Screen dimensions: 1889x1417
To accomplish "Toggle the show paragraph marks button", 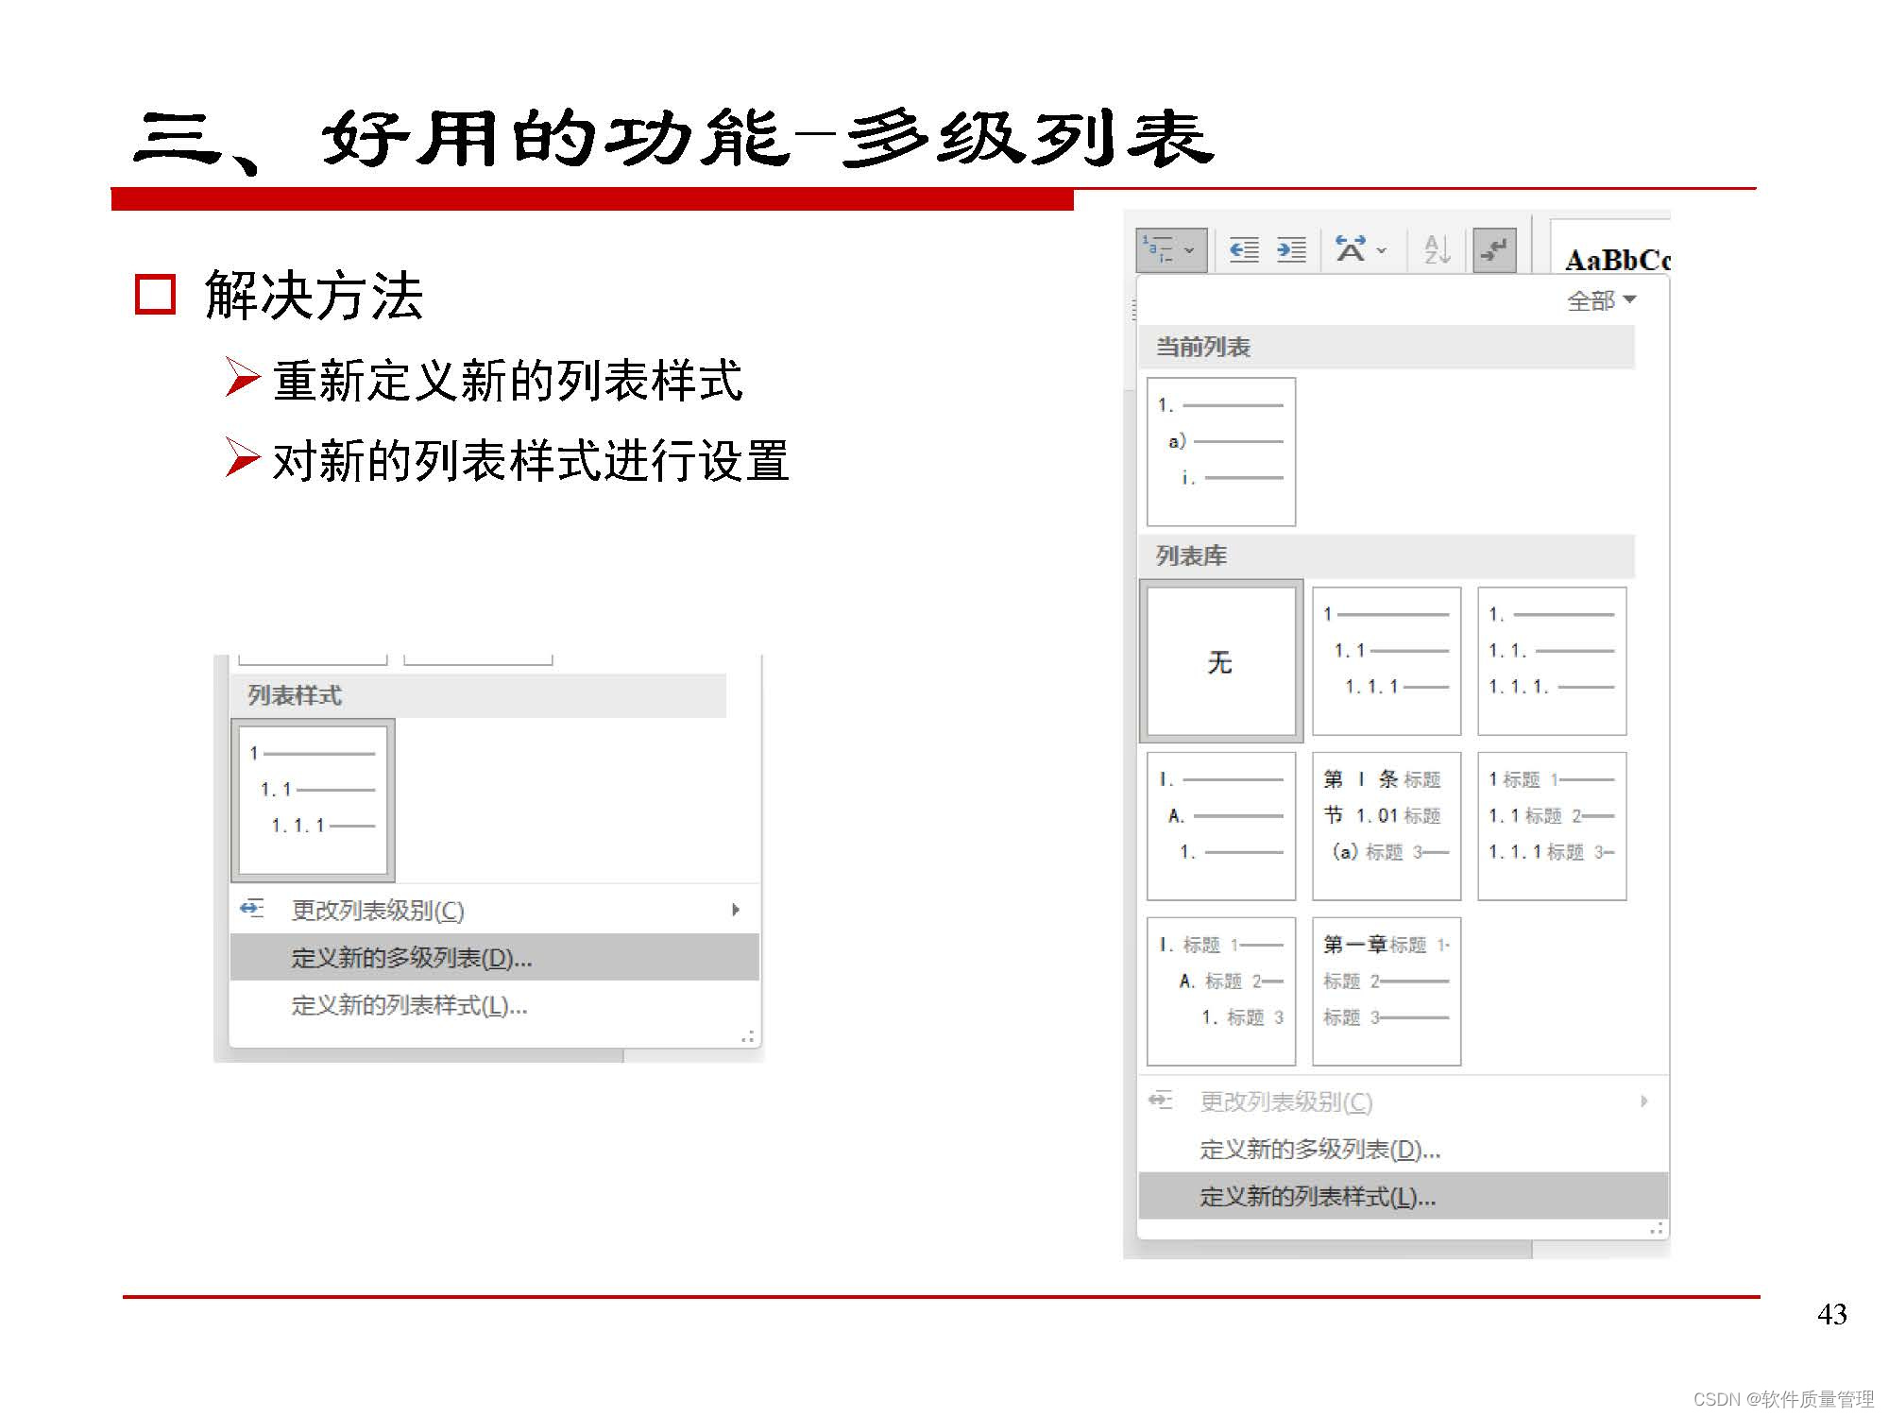I will pyautogui.click(x=1494, y=250).
